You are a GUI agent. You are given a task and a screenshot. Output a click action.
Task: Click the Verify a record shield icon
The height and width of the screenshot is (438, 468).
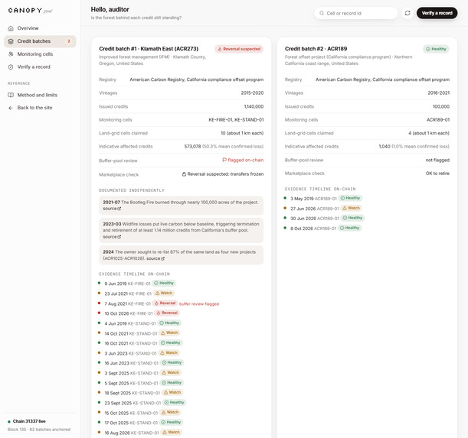[x=11, y=67]
